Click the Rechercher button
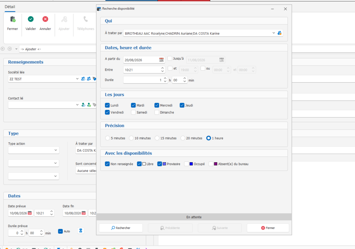Image resolution: width=355 pixels, height=249 pixels. 121,228
